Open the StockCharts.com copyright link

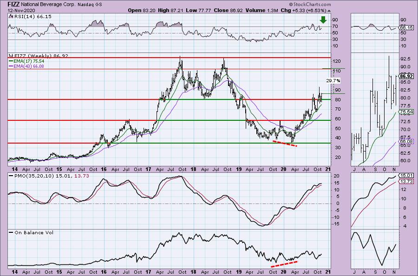point(310,4)
